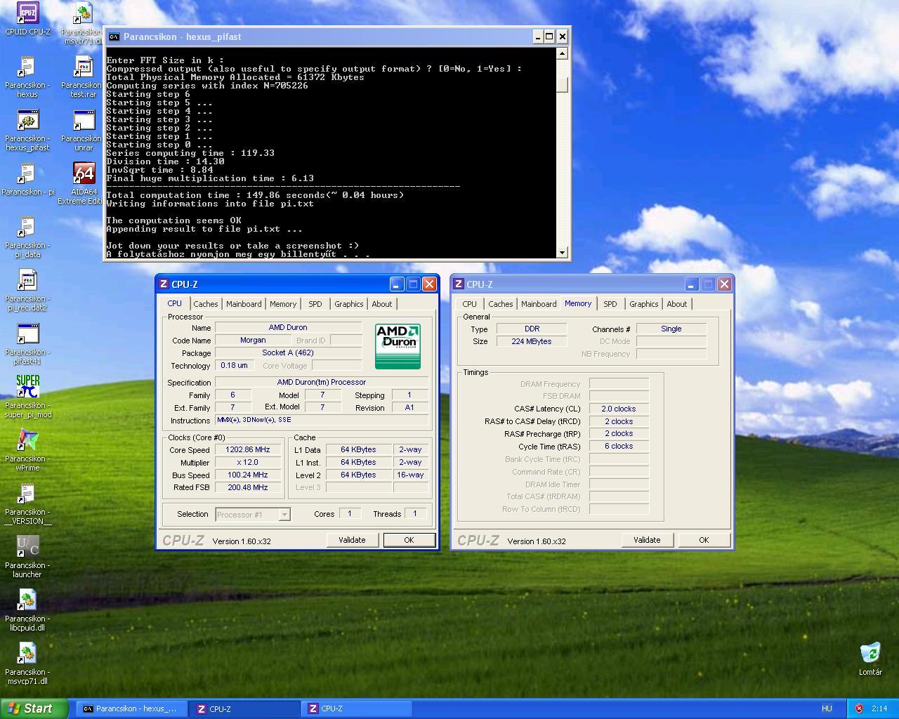Click the security shield tray icon
This screenshot has height=719, width=899.
click(858, 708)
